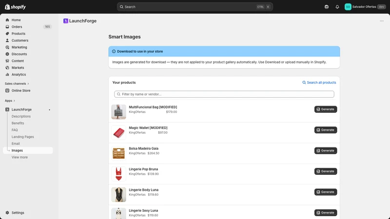
Task: Expand the Sales channels chevron
Action: (28, 84)
